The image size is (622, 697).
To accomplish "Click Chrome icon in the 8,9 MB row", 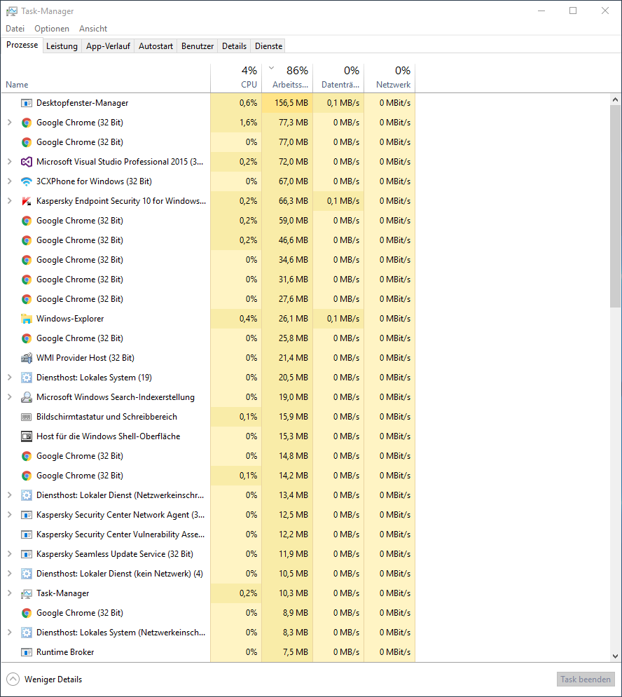I will pos(27,613).
